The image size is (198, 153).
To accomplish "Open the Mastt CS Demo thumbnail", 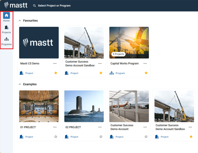I will click(x=39, y=43).
